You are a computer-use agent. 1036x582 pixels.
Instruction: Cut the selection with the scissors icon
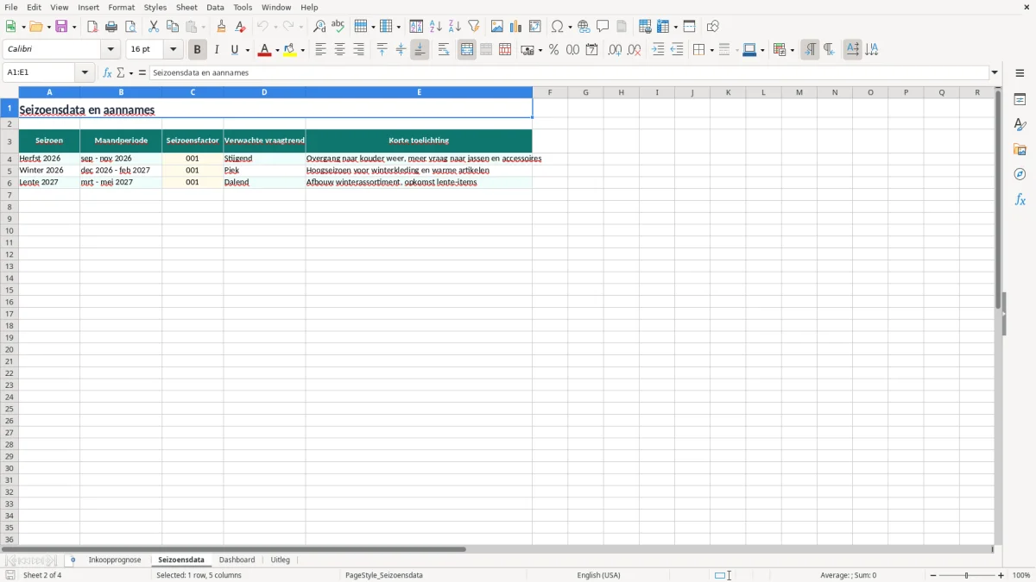(x=154, y=27)
